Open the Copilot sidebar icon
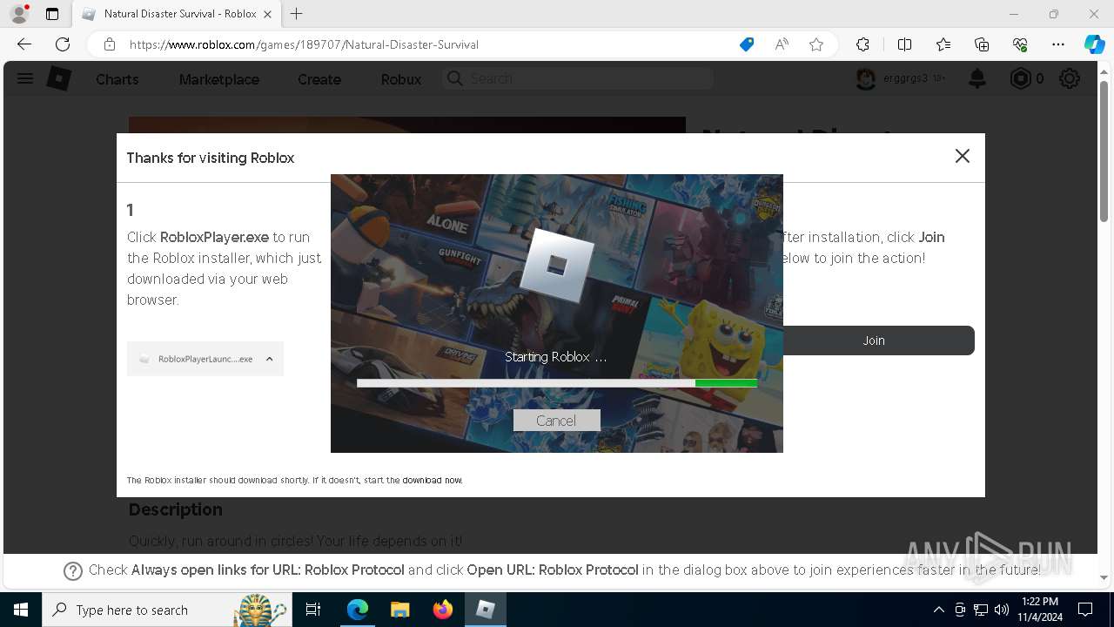 1094,44
